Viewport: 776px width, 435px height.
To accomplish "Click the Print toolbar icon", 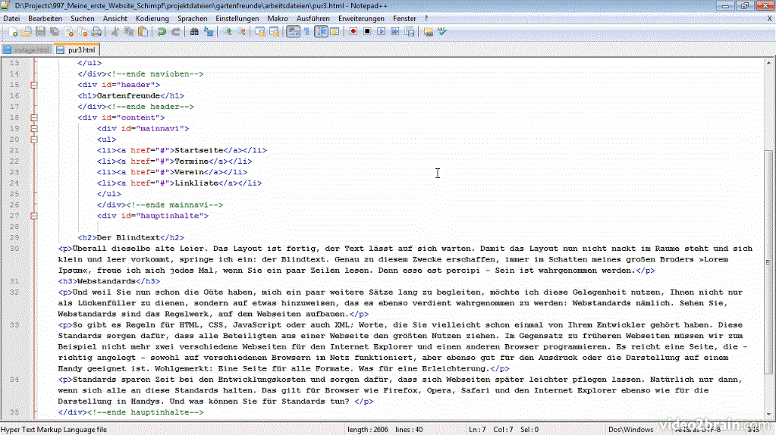I will 96,32.
